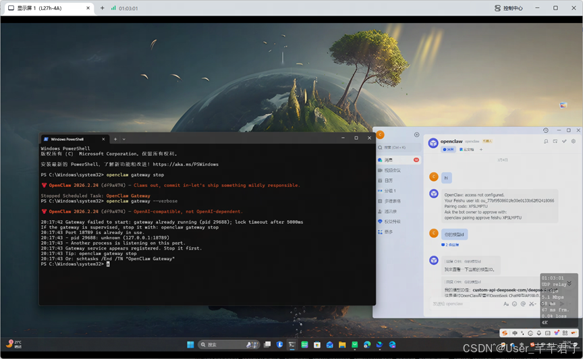Click the 'hi' message bubble

(446, 178)
